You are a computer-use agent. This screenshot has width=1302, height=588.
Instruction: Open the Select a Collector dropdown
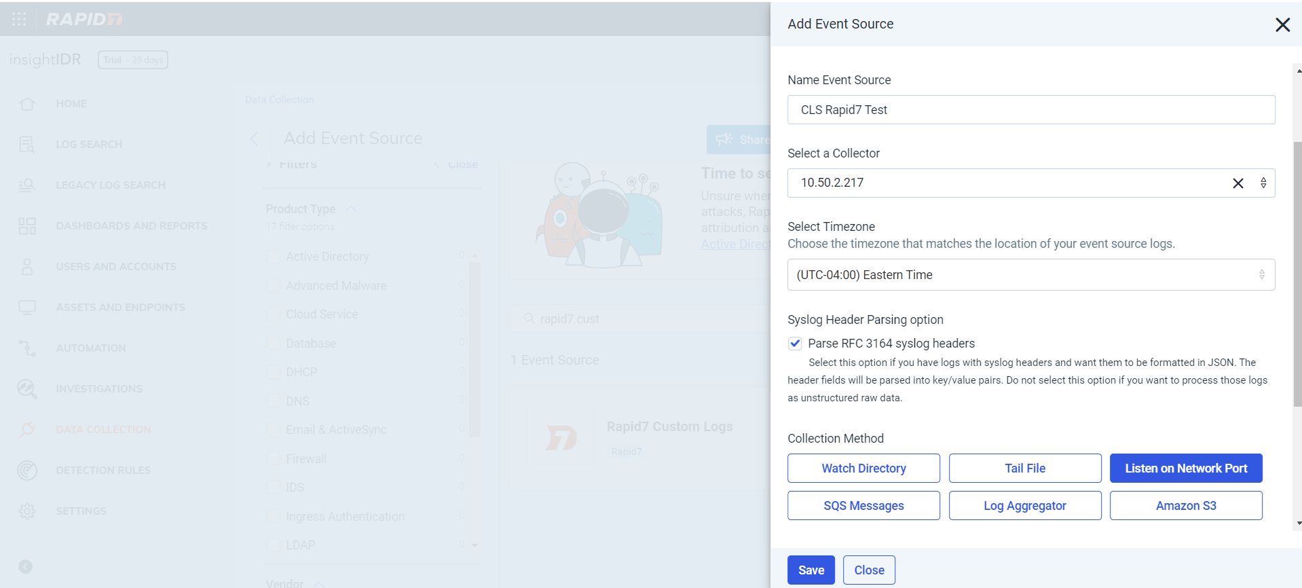(1263, 183)
